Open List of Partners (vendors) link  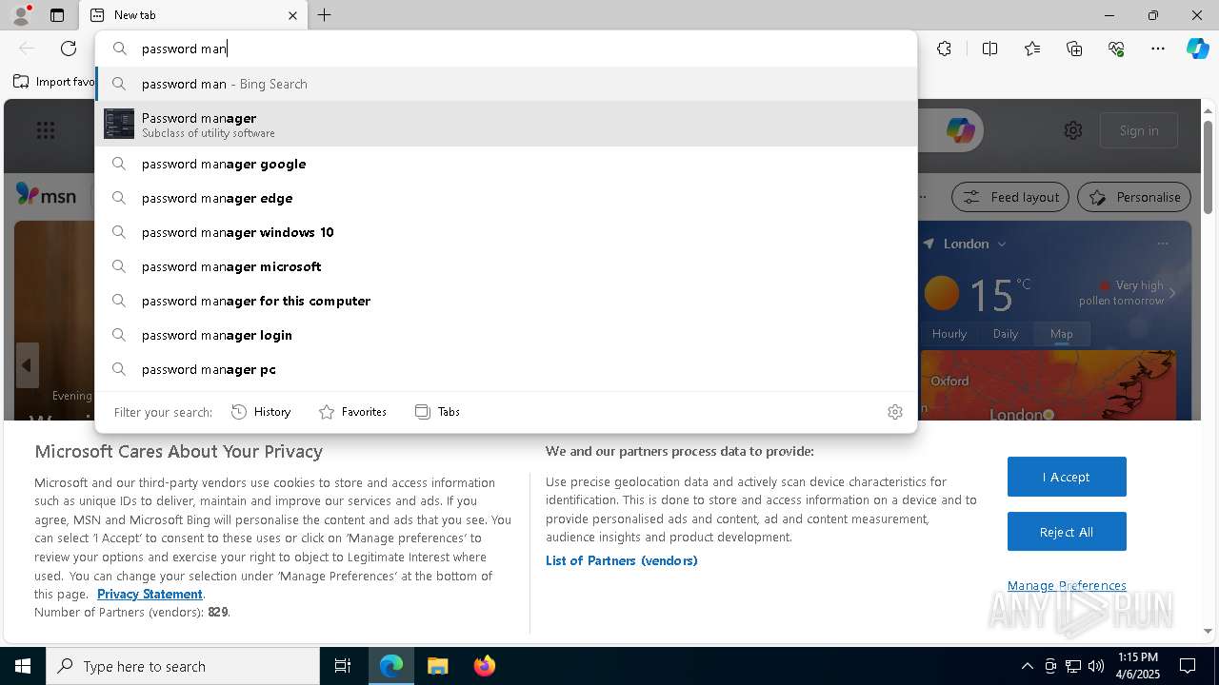(622, 560)
